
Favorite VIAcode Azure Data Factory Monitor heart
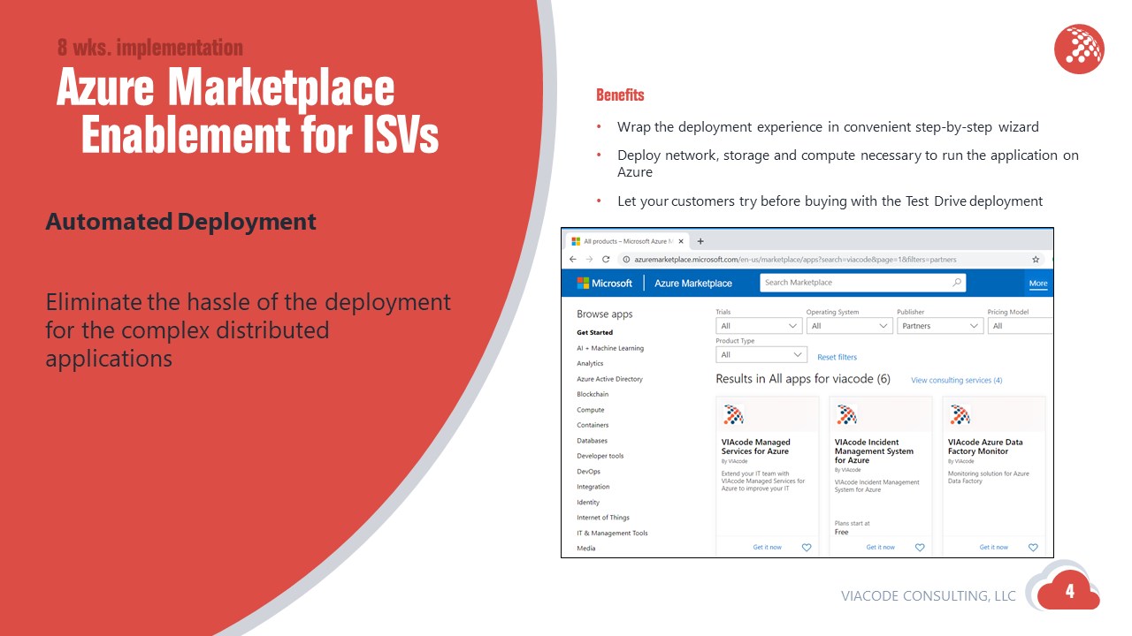(x=1033, y=548)
